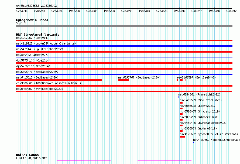Click the red esv3606206 variant bar

coord(124,86)
